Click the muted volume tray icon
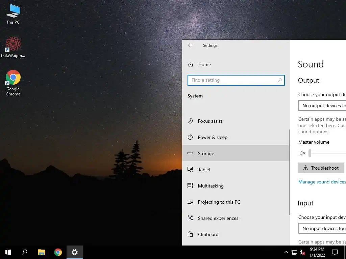346x259 pixels. [302, 252]
